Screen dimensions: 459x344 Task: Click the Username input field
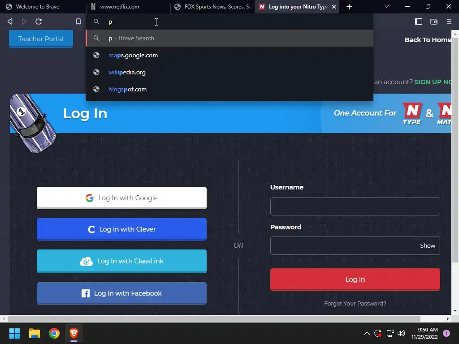tap(355, 206)
